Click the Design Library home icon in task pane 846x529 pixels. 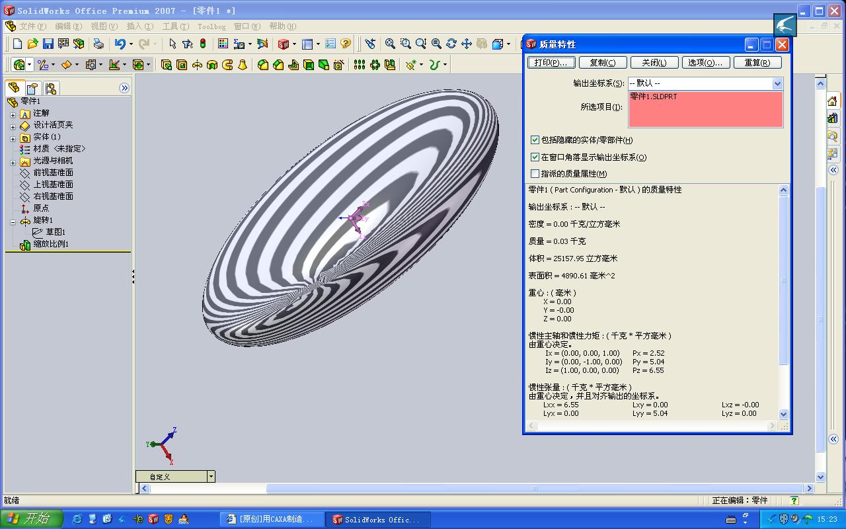point(833,101)
